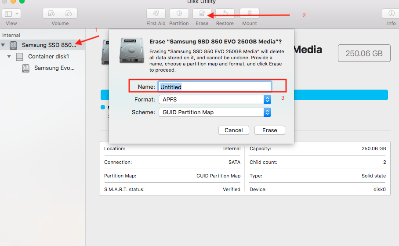The image size is (399, 246).
Task: Click the 250.06 GB capacity box
Action: (x=364, y=53)
